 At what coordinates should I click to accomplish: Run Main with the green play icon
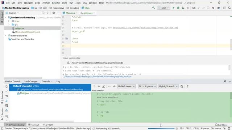tap(174, 8)
